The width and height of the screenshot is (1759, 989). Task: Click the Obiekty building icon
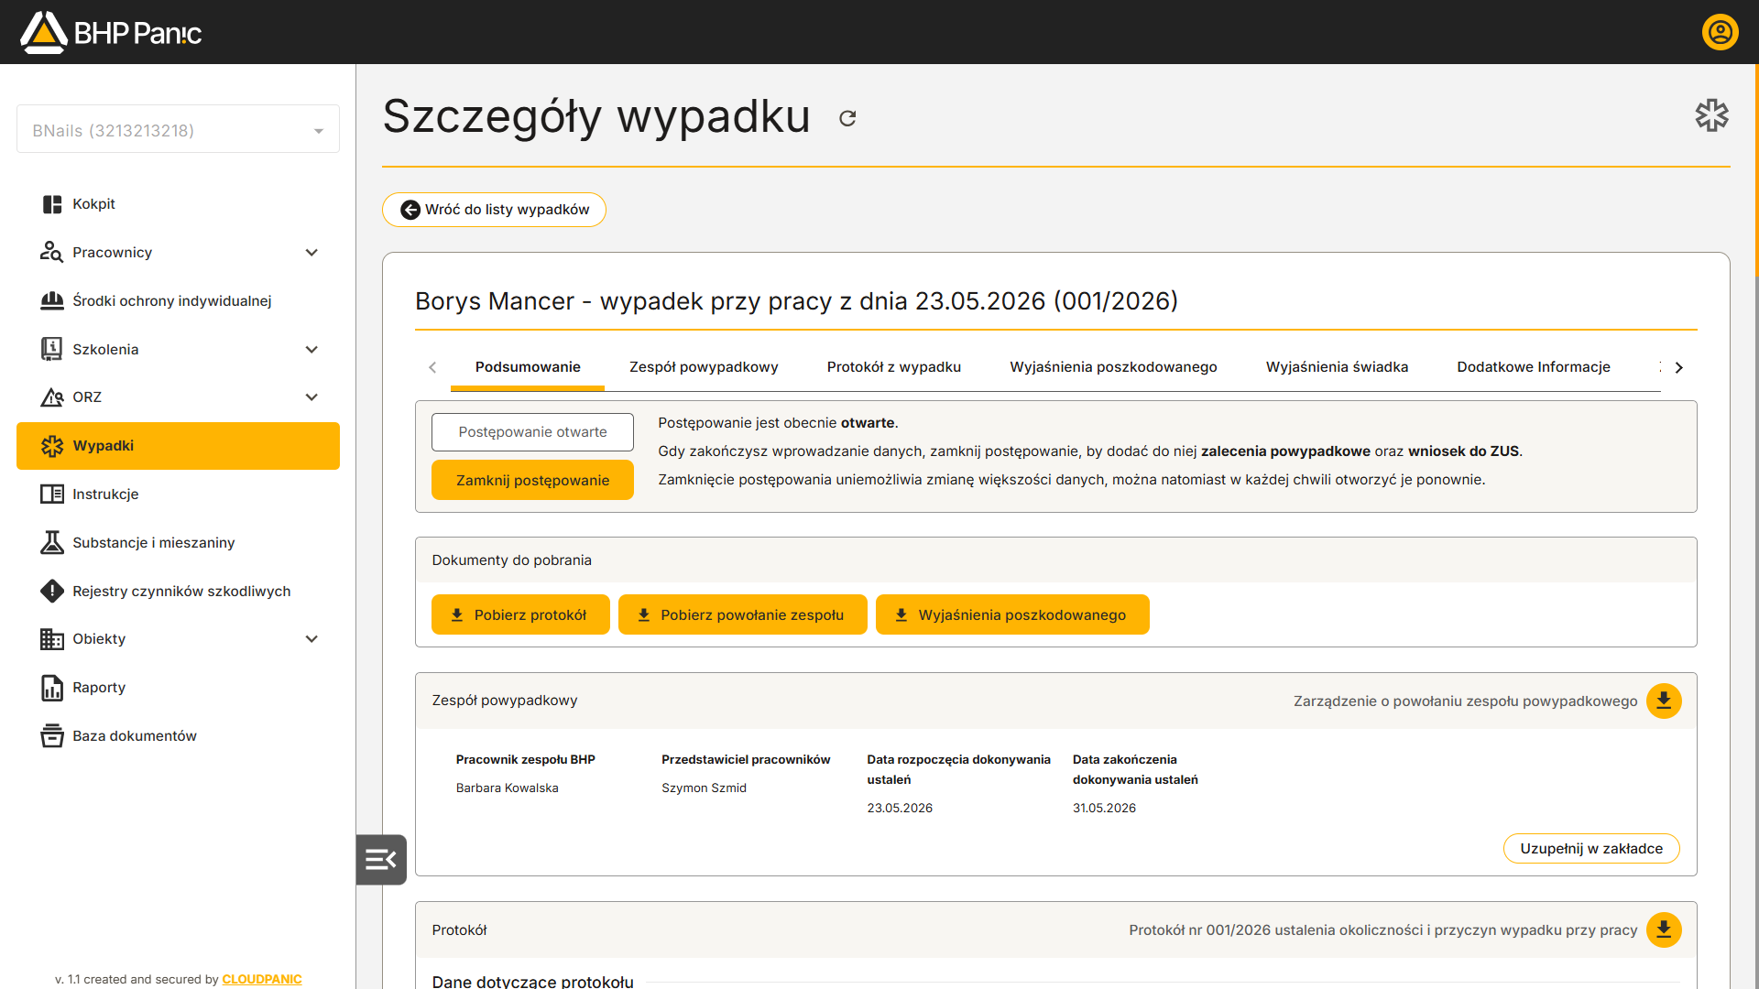point(52,639)
